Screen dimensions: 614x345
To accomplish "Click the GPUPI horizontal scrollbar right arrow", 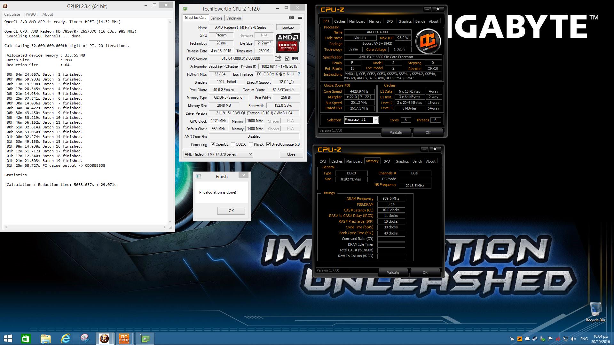I will coord(165,227).
